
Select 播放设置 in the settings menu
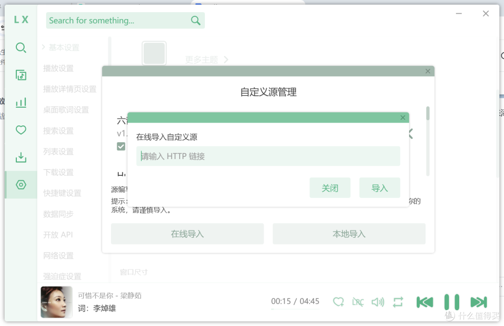(58, 68)
